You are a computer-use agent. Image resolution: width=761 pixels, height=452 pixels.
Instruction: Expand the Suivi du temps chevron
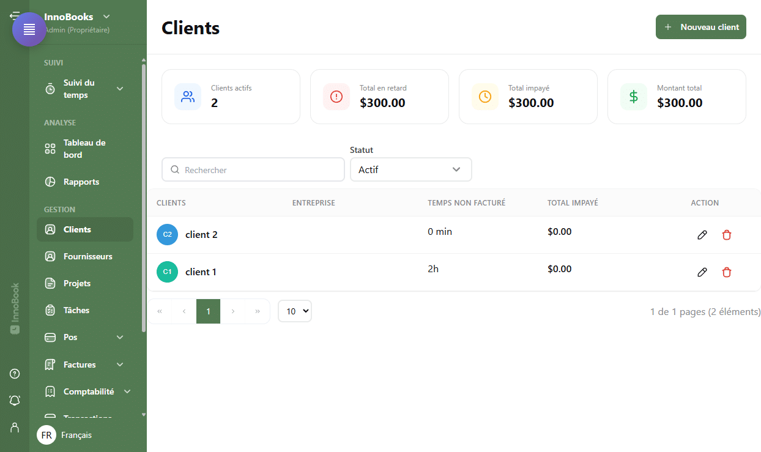click(120, 89)
